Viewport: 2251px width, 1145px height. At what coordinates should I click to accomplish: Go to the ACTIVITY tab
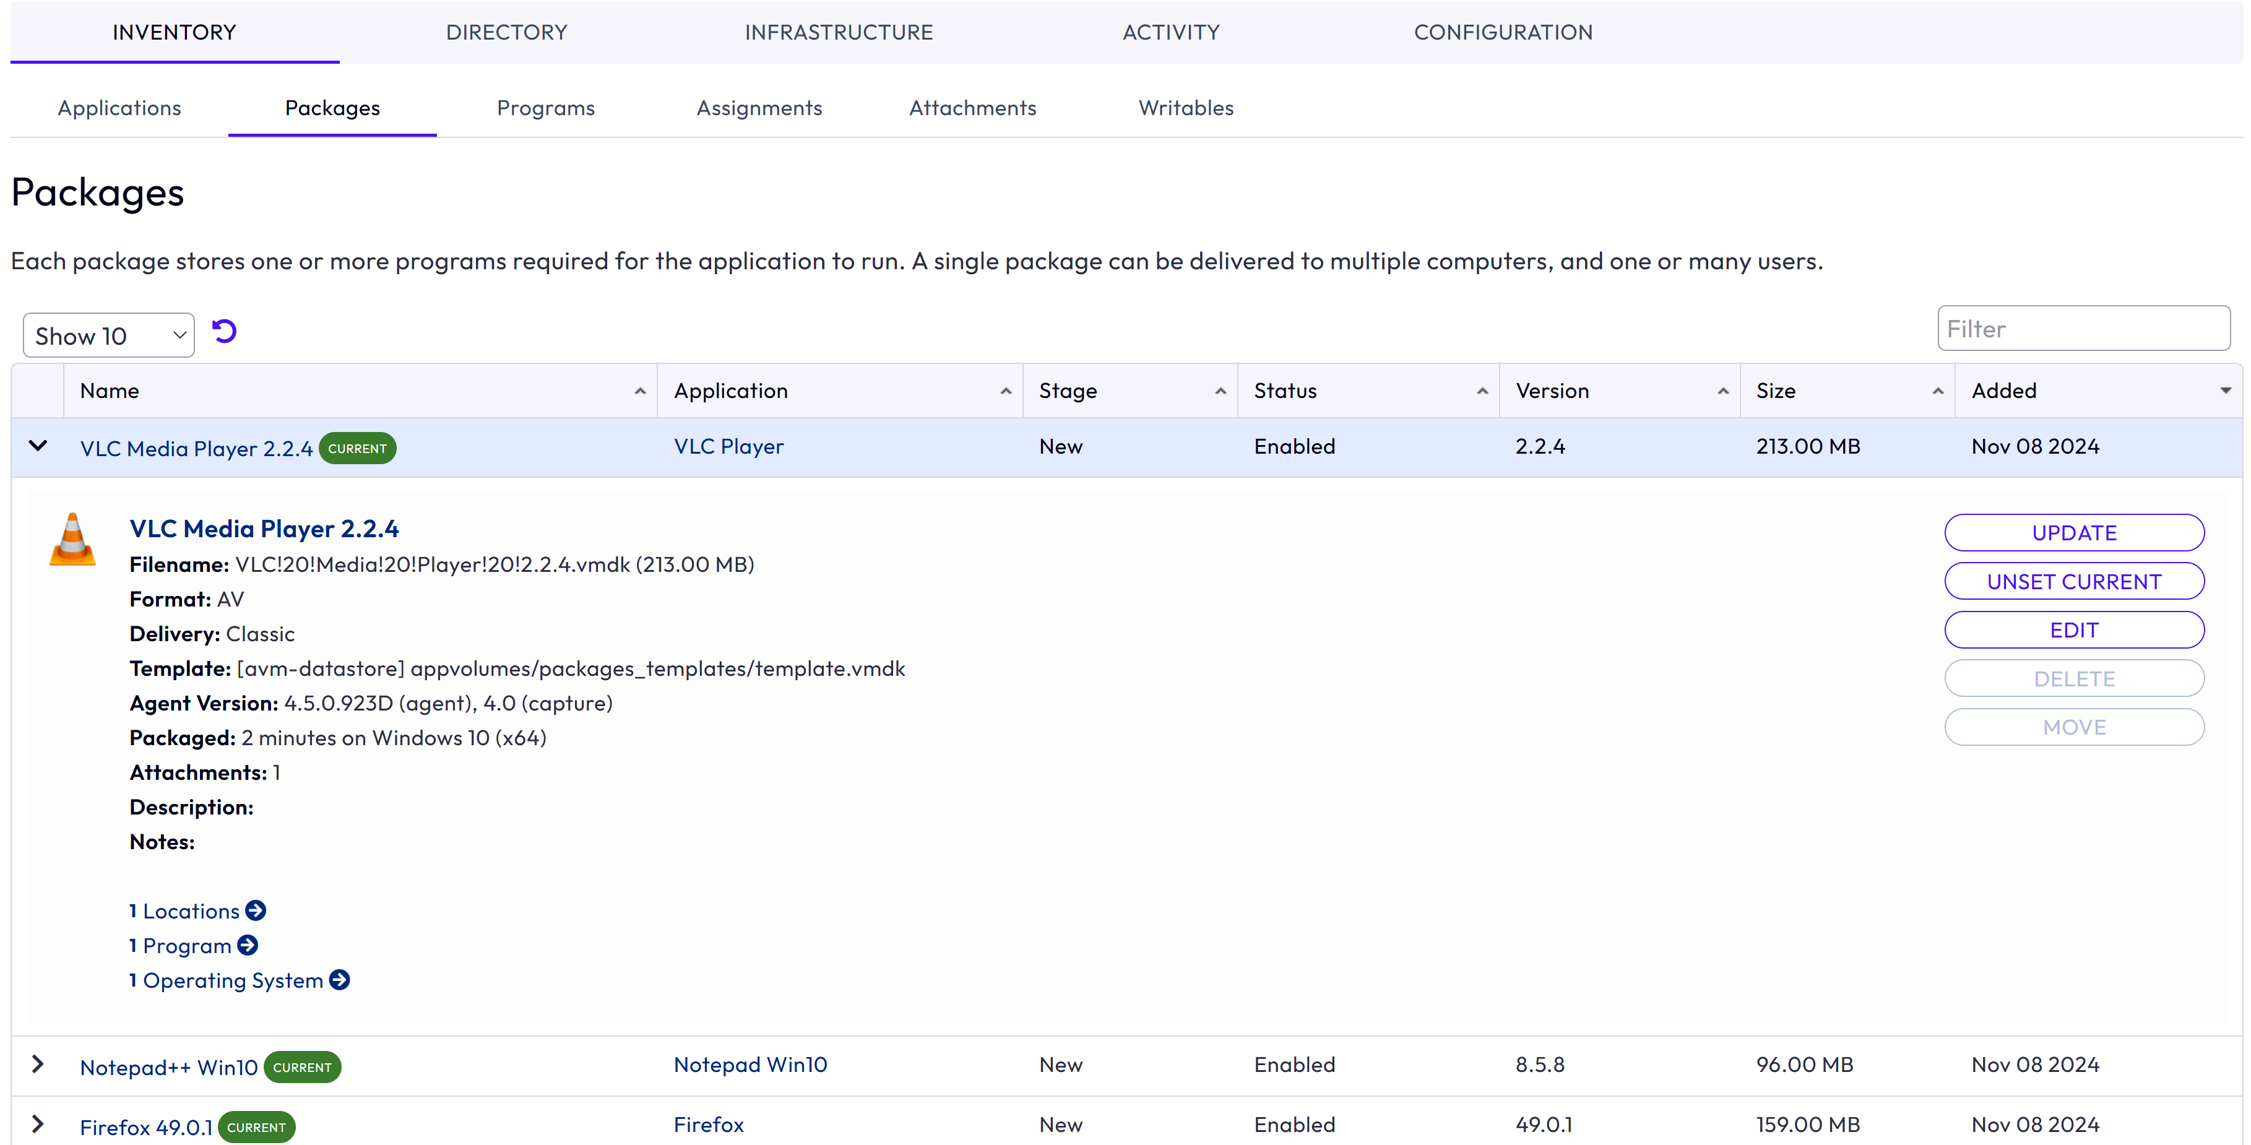pos(1171,32)
